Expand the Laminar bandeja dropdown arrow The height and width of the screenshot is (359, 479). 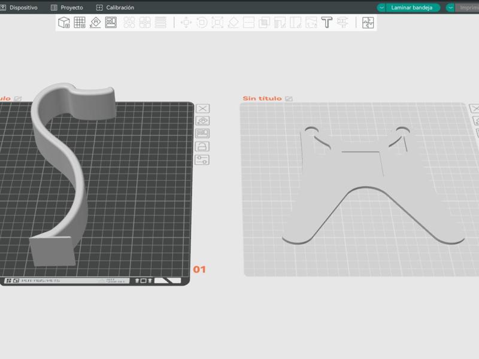(381, 8)
